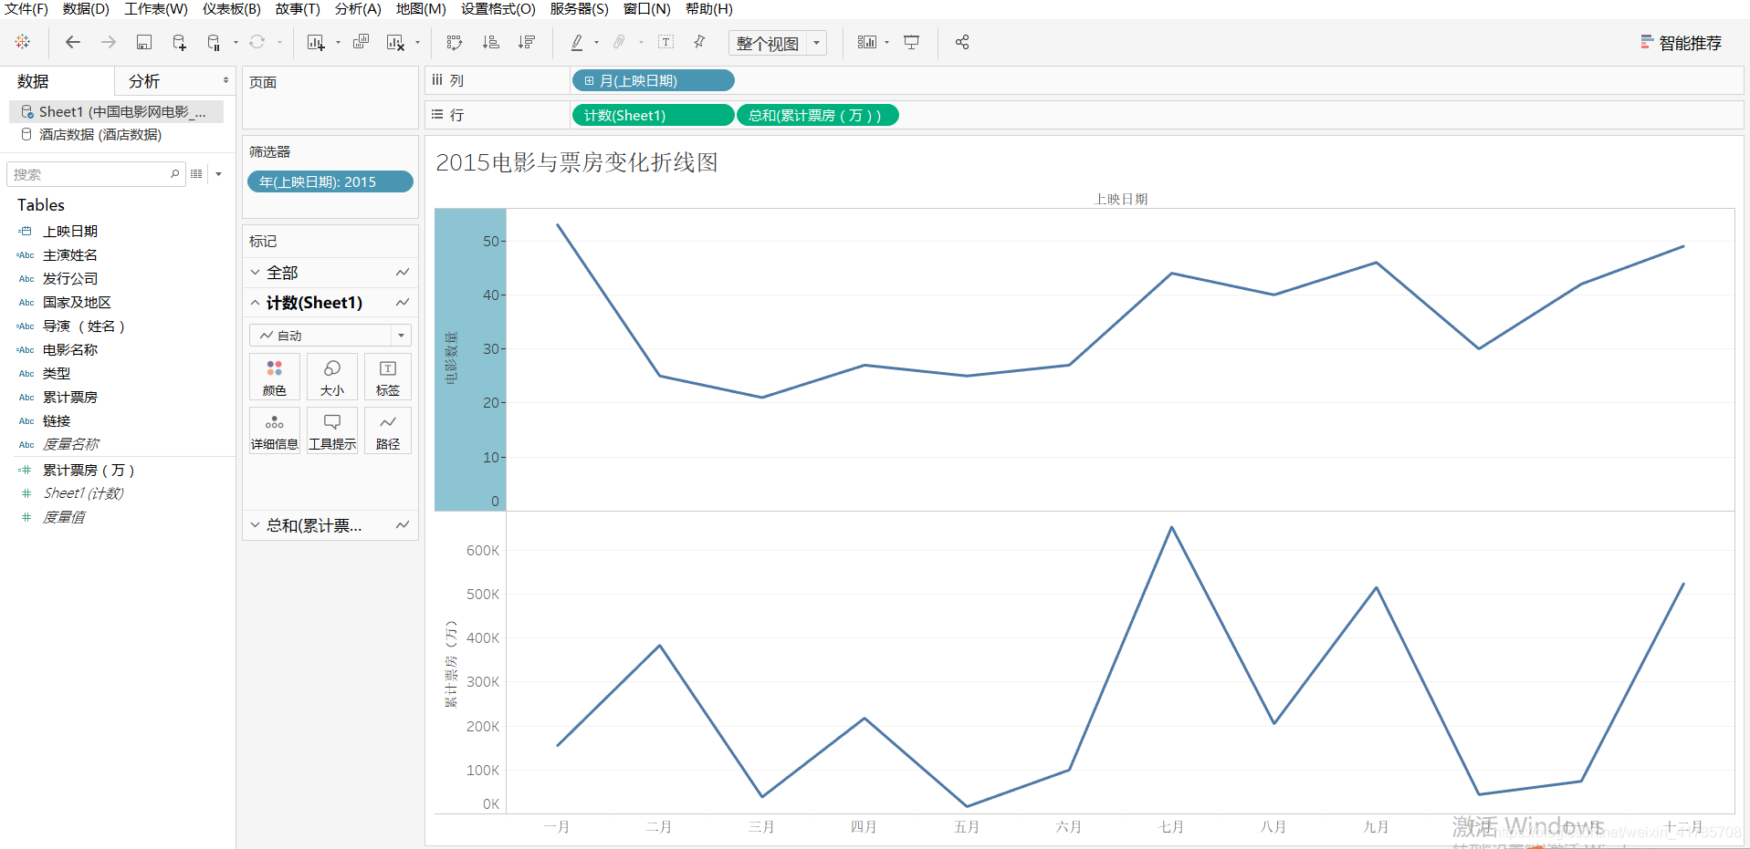Collapse the 计数(Sheet1) marks section
The image size is (1750, 849).
click(x=255, y=302)
